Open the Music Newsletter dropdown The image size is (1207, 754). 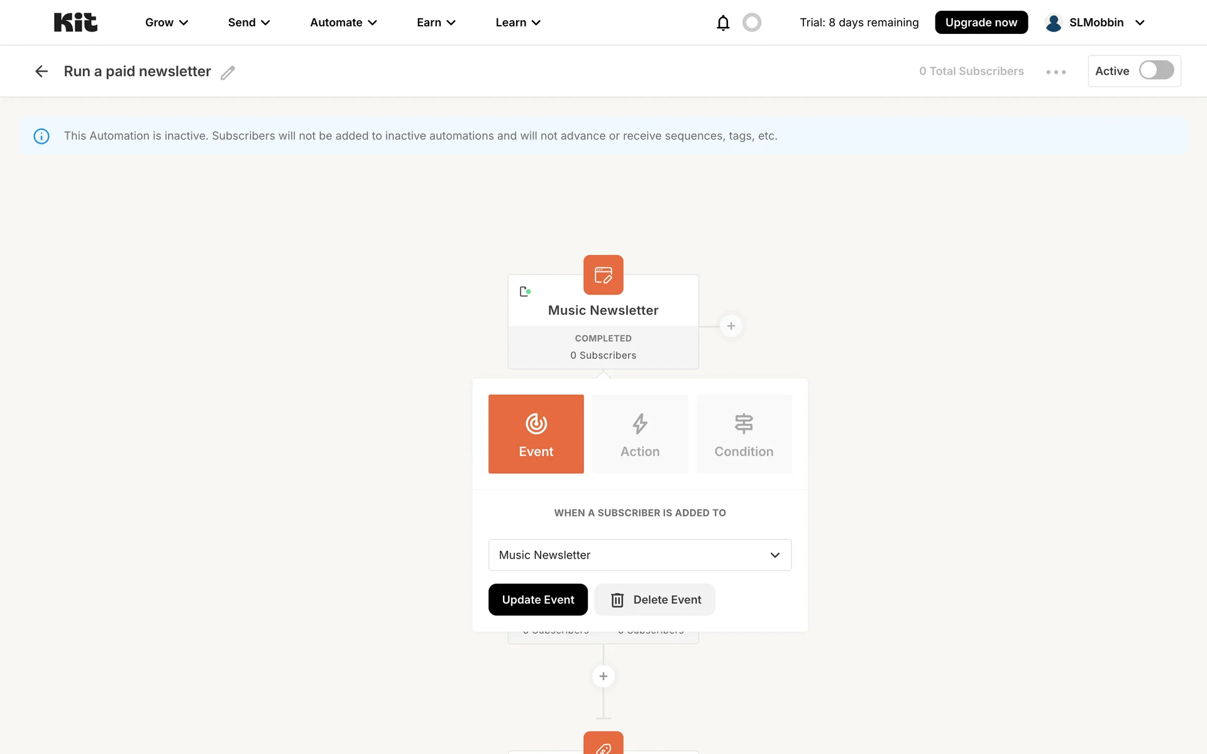click(639, 555)
